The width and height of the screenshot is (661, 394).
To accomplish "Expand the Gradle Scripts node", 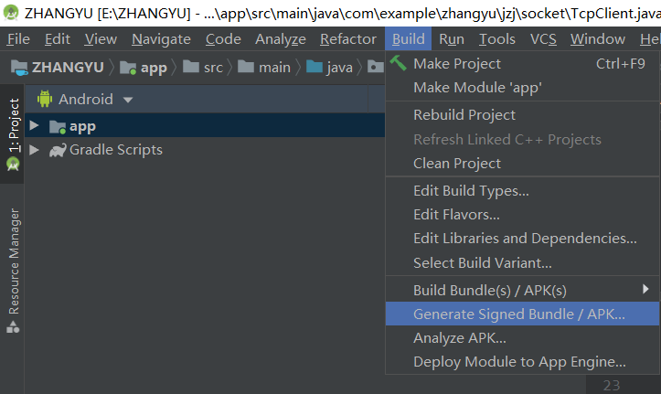I will point(34,150).
